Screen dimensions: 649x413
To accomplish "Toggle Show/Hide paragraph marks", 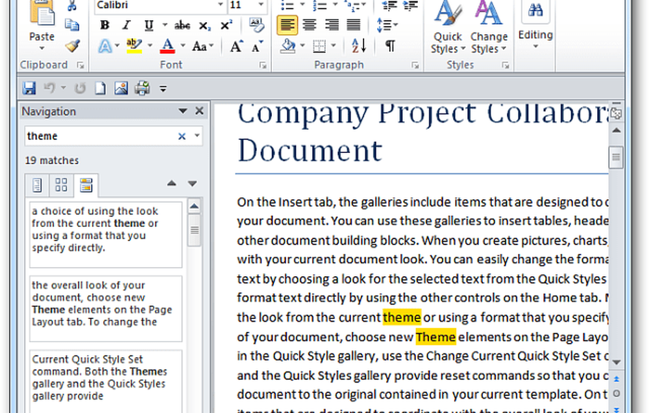I will (390, 45).
